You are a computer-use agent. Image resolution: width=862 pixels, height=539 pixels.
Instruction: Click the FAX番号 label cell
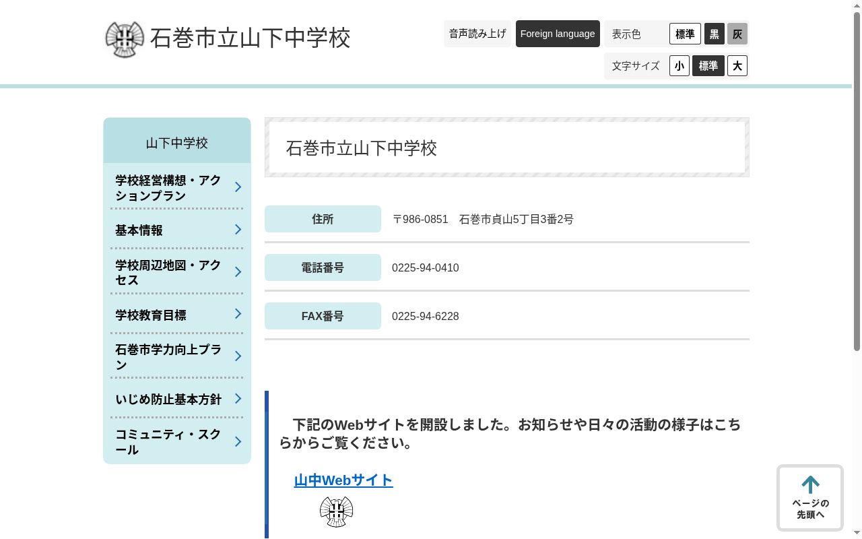click(x=323, y=316)
